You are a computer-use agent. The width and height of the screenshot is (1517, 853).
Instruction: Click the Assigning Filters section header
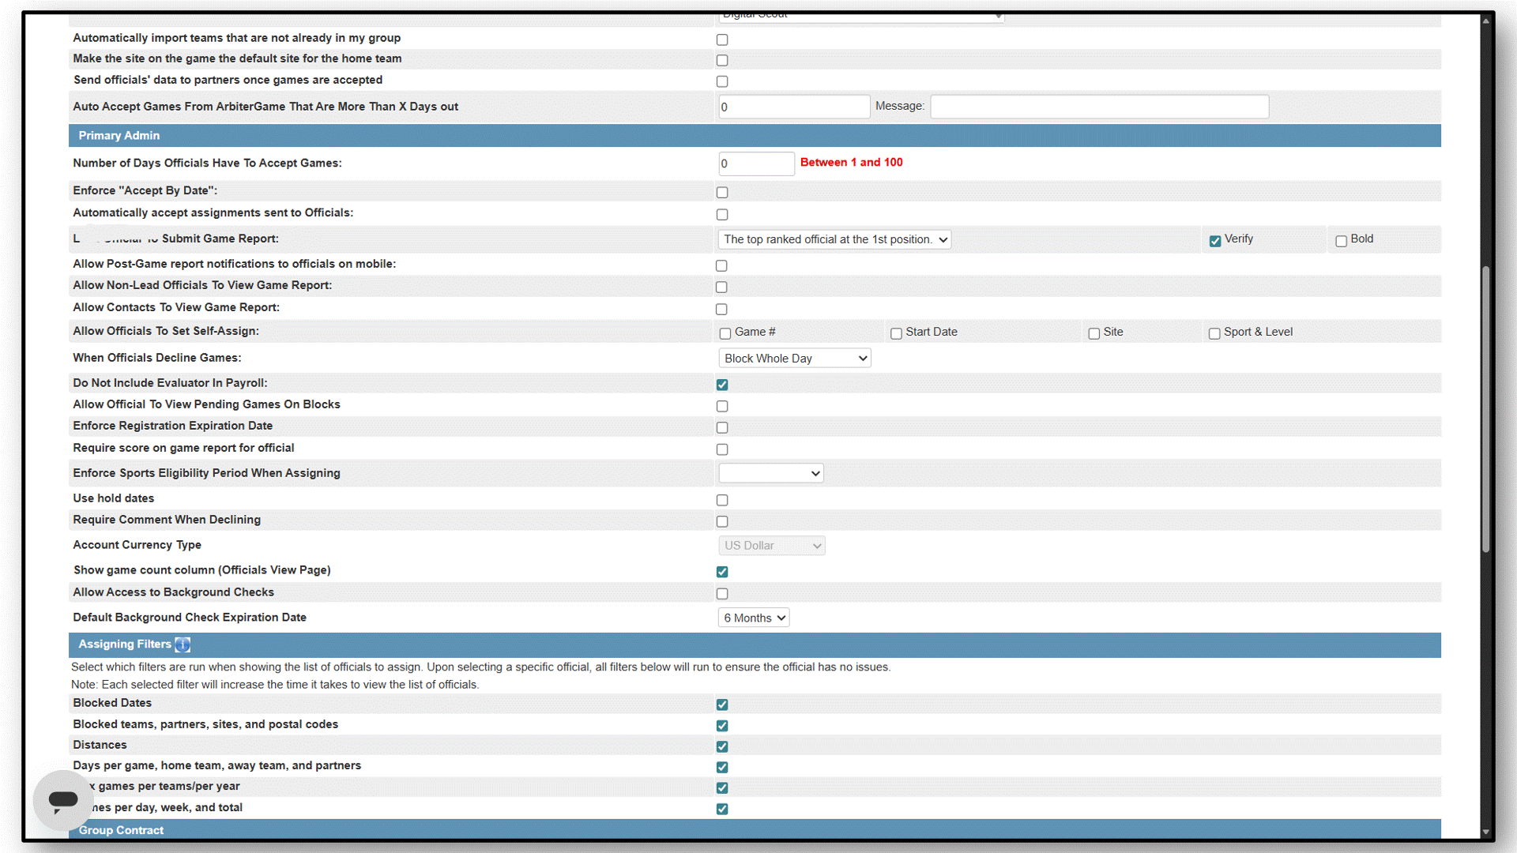755,644
